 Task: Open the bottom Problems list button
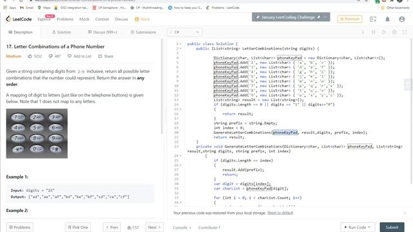pos(20,227)
